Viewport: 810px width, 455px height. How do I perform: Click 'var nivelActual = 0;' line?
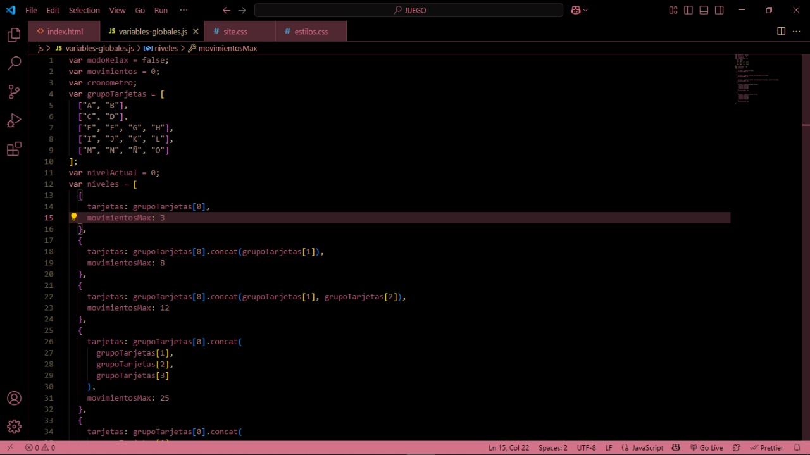tap(115, 173)
